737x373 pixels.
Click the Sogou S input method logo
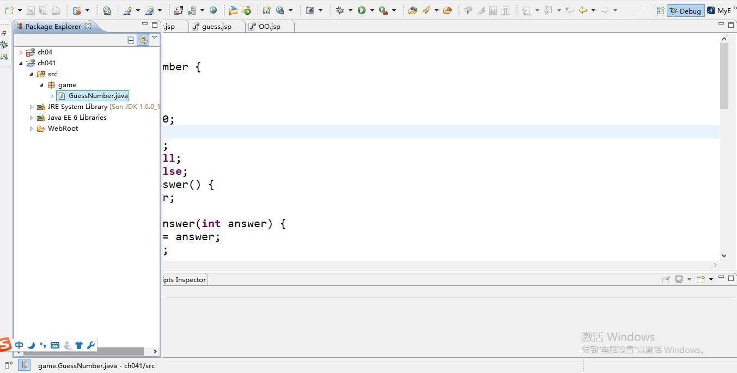5,345
